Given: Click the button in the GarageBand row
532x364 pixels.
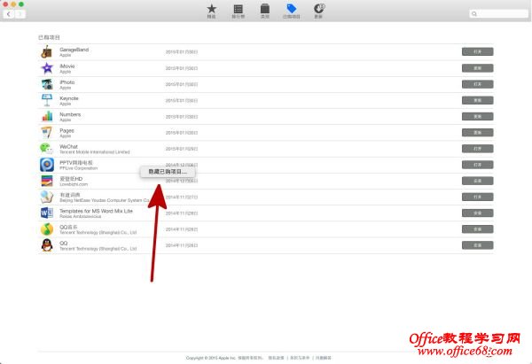Looking at the screenshot, I should (477, 51).
